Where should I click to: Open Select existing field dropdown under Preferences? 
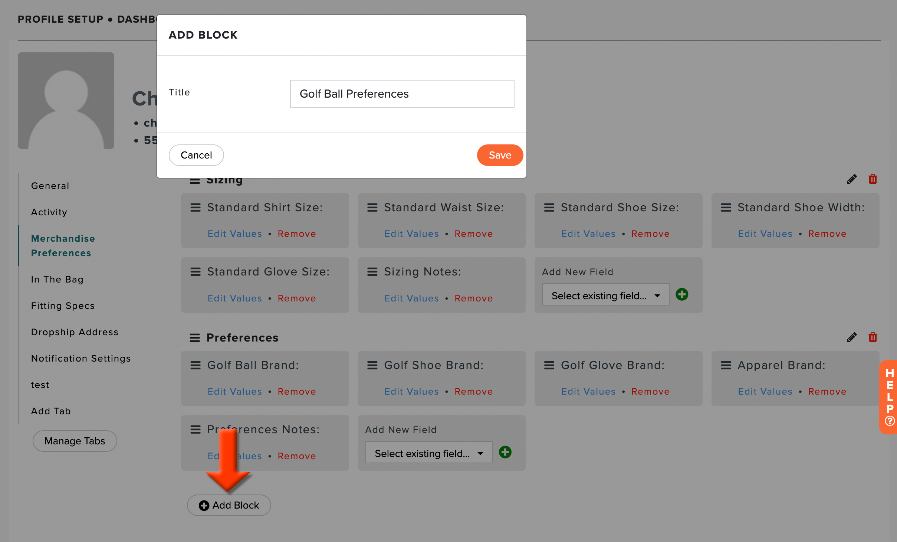(x=429, y=453)
